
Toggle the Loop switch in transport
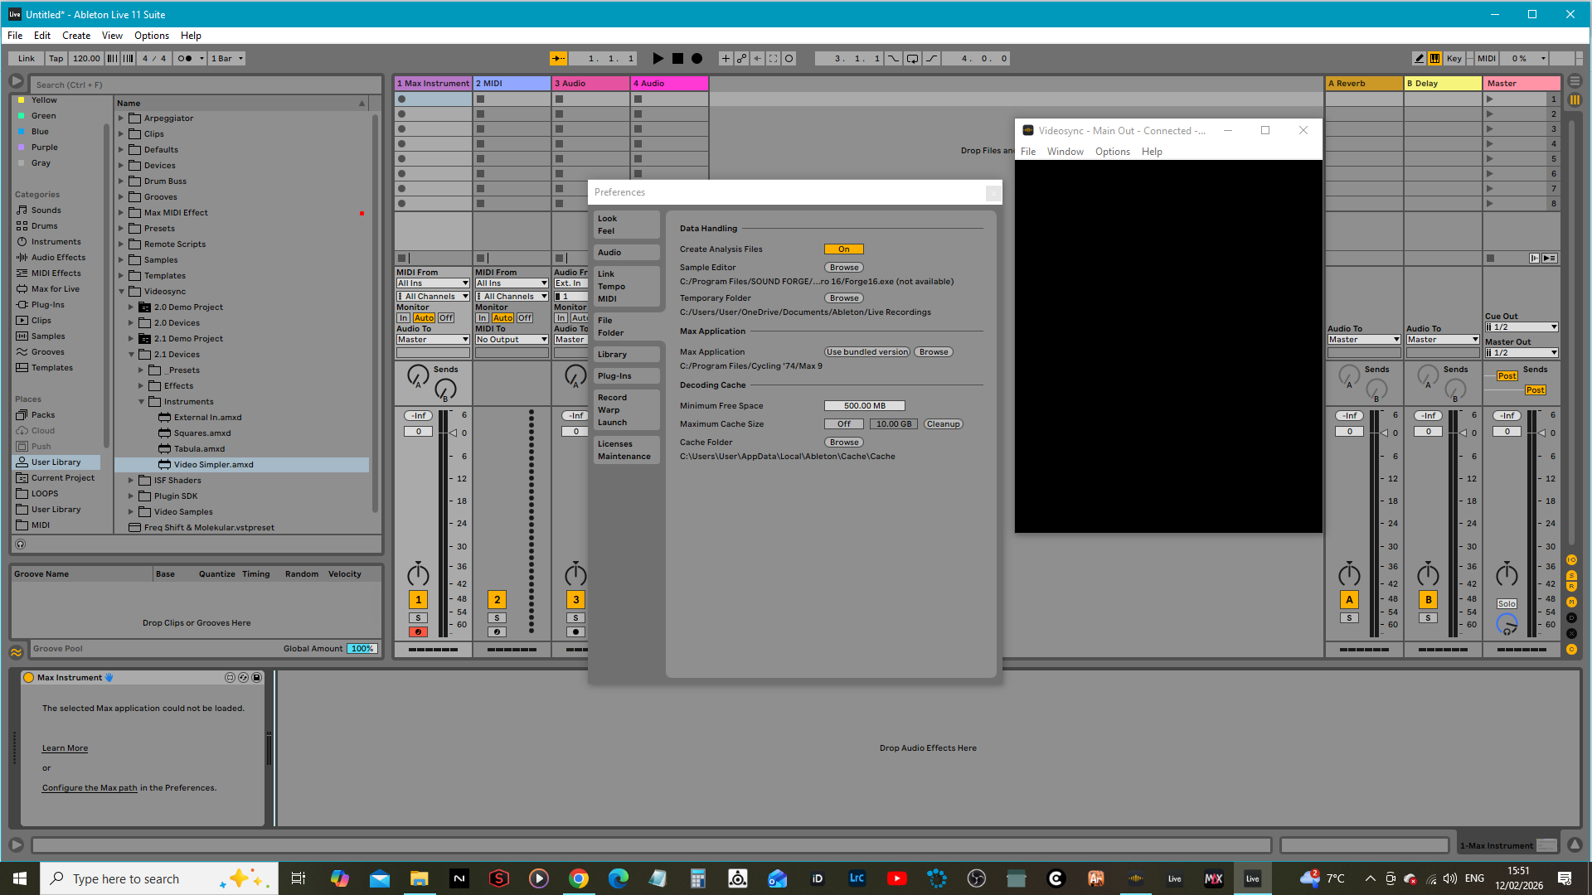click(x=912, y=59)
